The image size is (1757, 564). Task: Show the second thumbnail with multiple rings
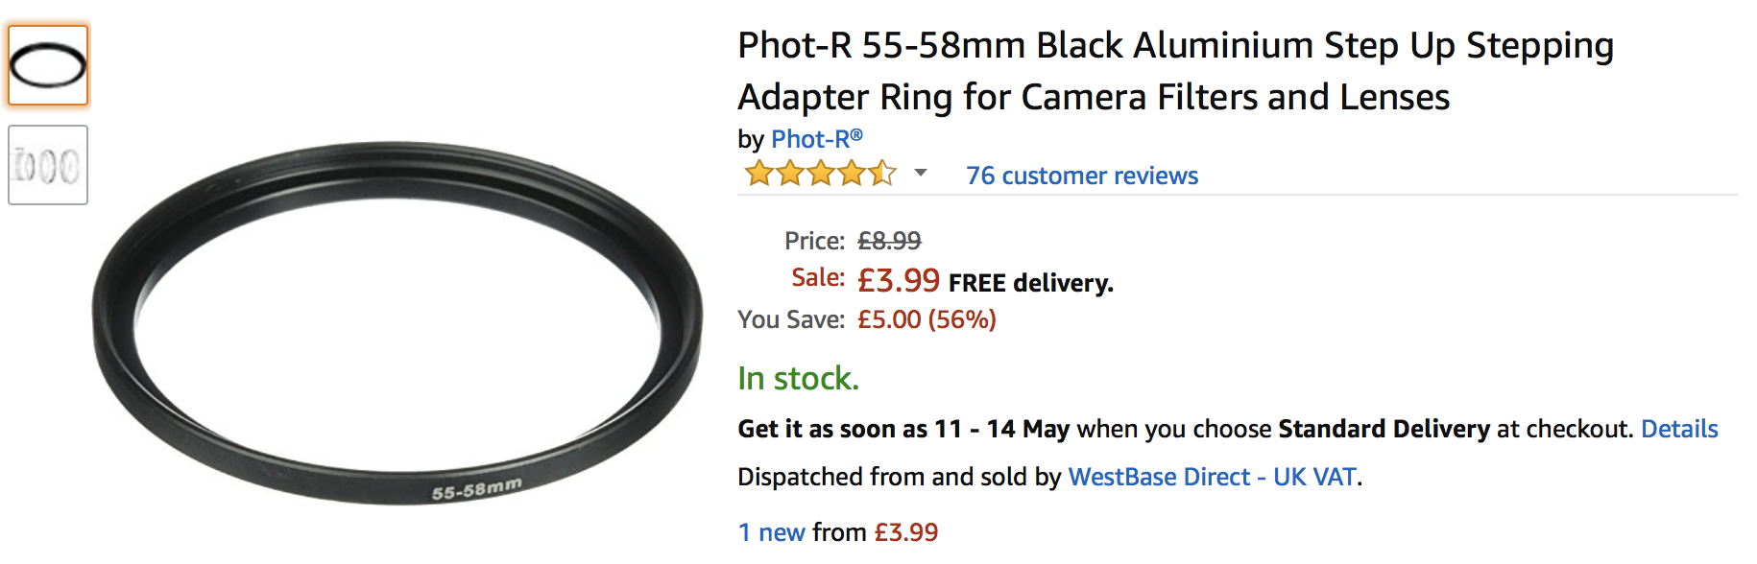tap(48, 165)
